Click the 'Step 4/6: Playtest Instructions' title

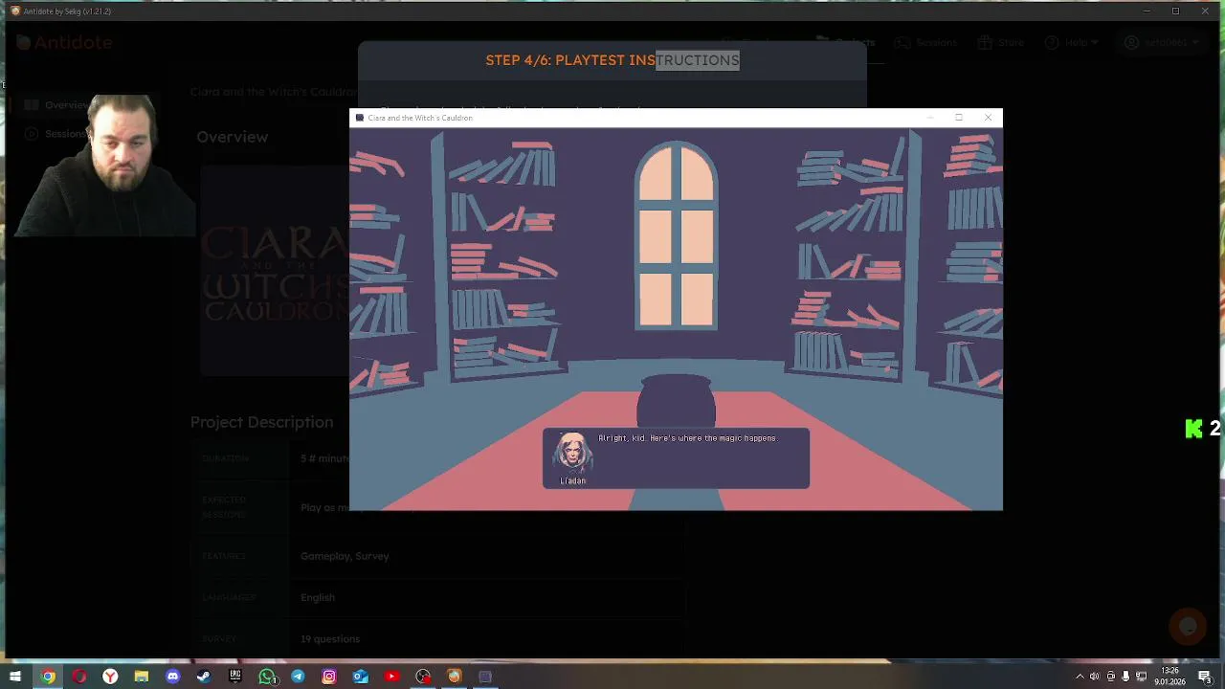(x=612, y=60)
